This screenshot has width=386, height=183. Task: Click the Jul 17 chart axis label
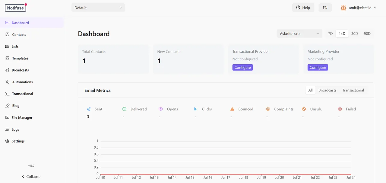point(226,178)
